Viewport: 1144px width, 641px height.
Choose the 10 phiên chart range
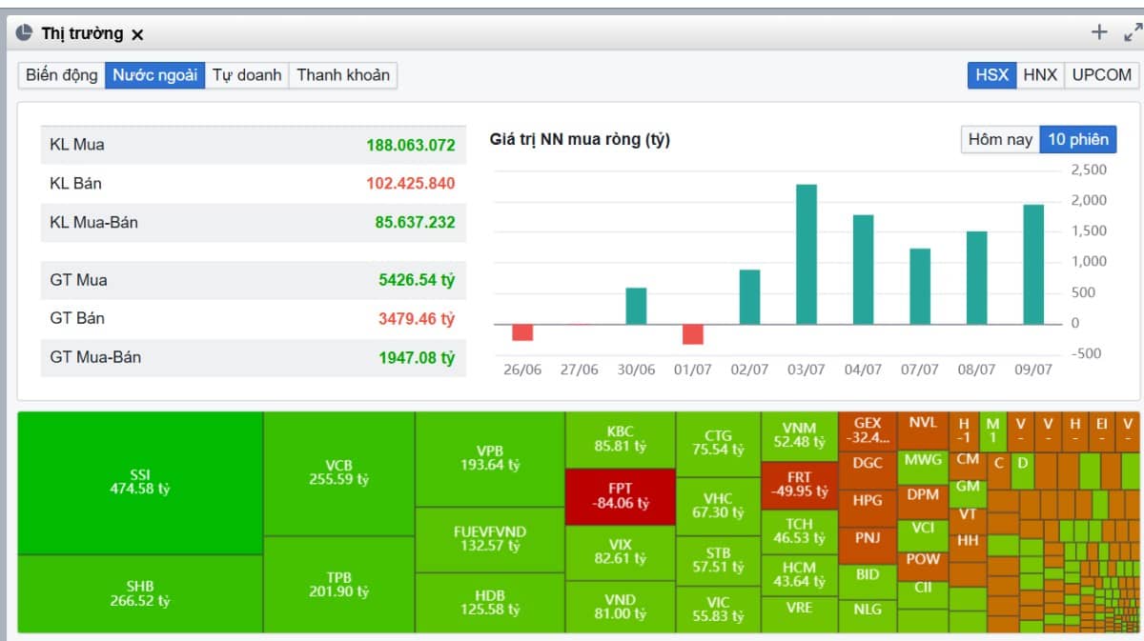tap(1078, 139)
